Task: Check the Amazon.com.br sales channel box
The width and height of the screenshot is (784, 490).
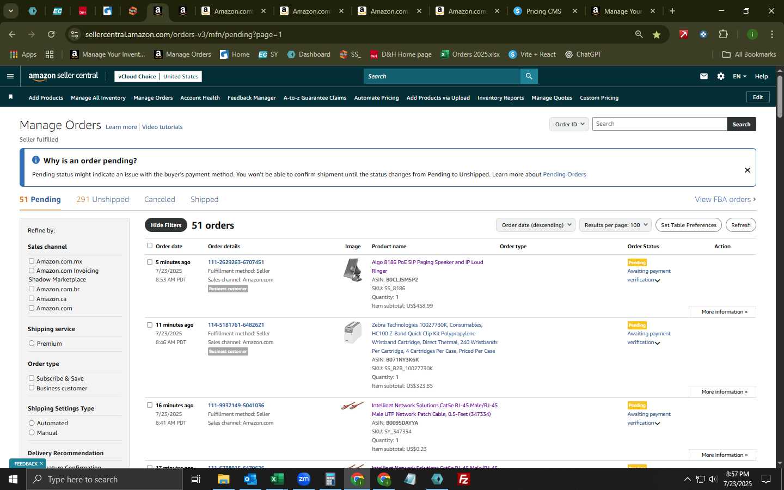Action: pyautogui.click(x=32, y=289)
